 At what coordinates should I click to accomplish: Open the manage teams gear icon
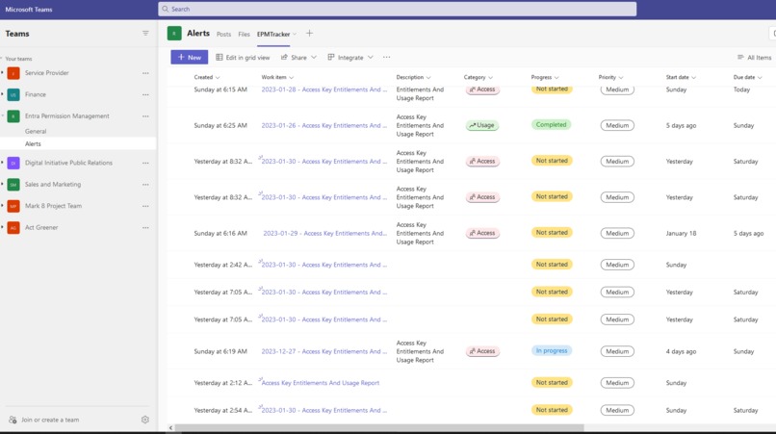145,420
